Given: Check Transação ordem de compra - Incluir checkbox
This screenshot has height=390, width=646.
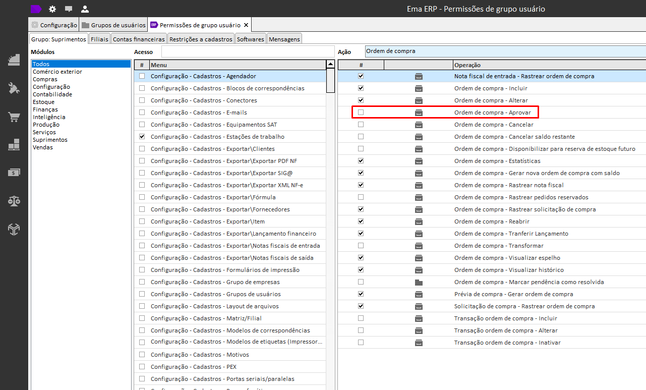Looking at the screenshot, I should [361, 318].
